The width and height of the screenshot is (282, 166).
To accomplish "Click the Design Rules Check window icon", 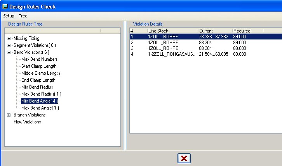I will point(5,7).
